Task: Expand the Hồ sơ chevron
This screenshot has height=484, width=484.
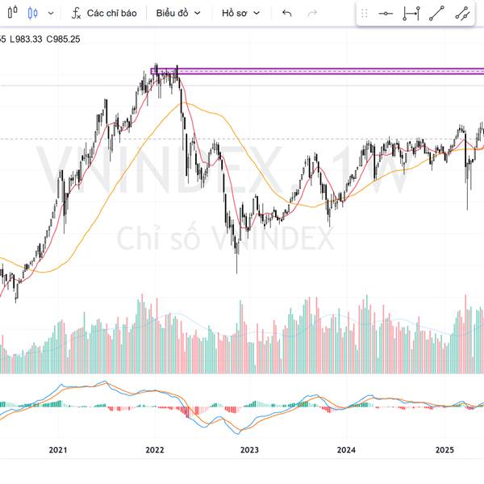Action: click(x=257, y=13)
